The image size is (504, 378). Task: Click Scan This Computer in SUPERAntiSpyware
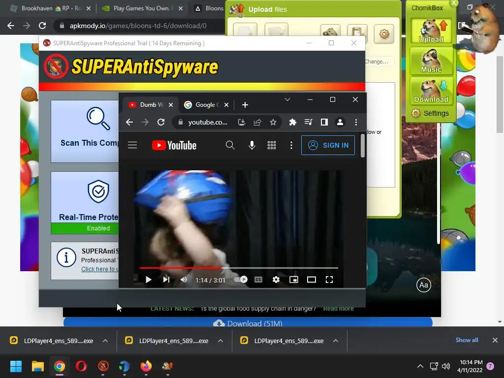85,131
